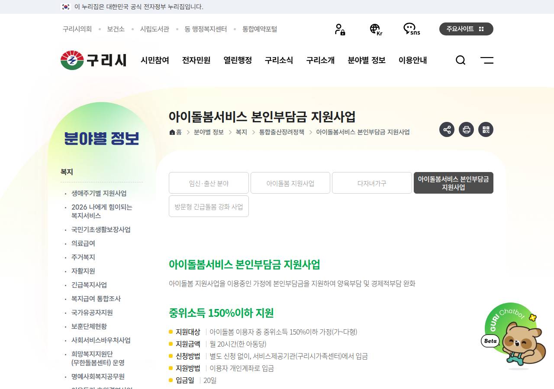Open 긴급복지사업 in sidebar

[x=89, y=285]
